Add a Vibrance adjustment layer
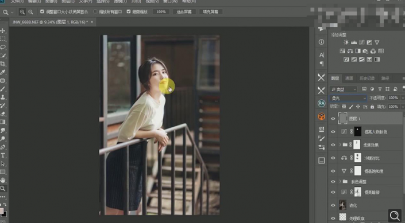The height and width of the screenshot is (223, 405). click(x=377, y=42)
